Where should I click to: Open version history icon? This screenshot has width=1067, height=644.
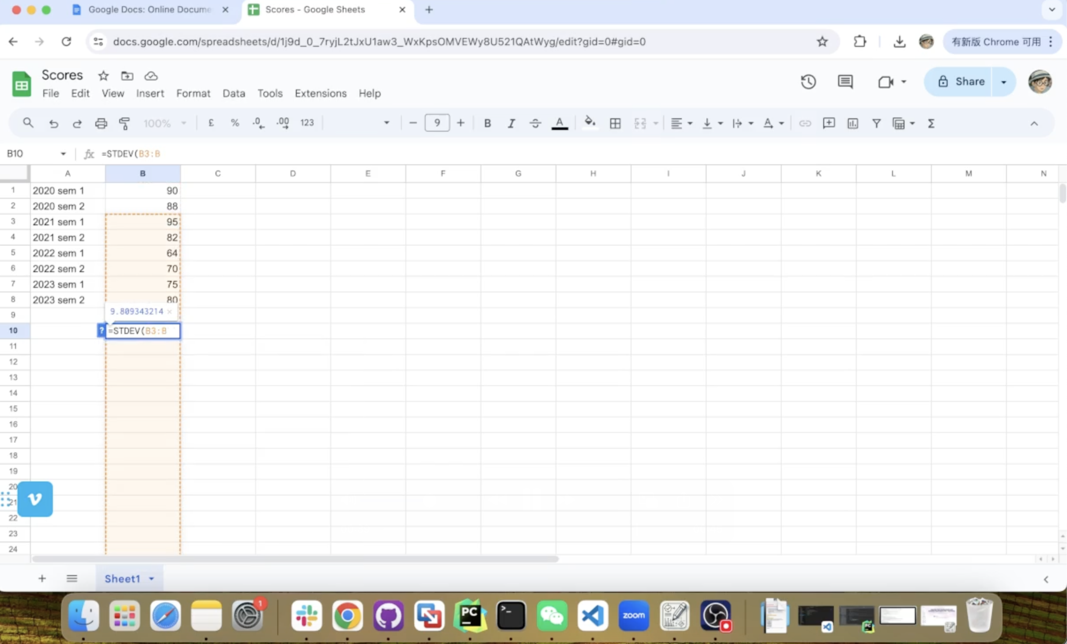point(808,82)
